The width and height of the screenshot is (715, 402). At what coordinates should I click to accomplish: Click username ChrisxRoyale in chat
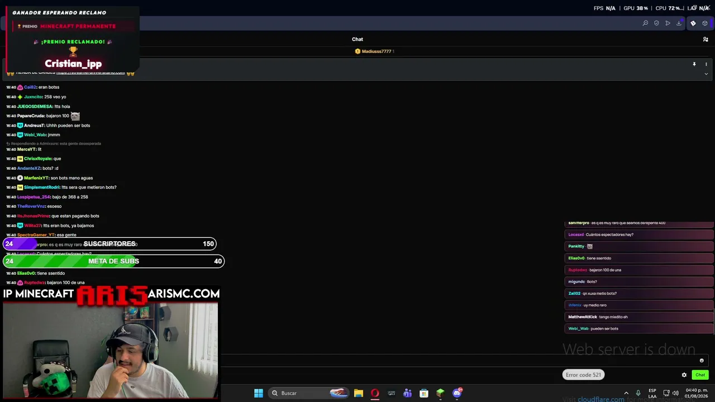click(x=38, y=159)
